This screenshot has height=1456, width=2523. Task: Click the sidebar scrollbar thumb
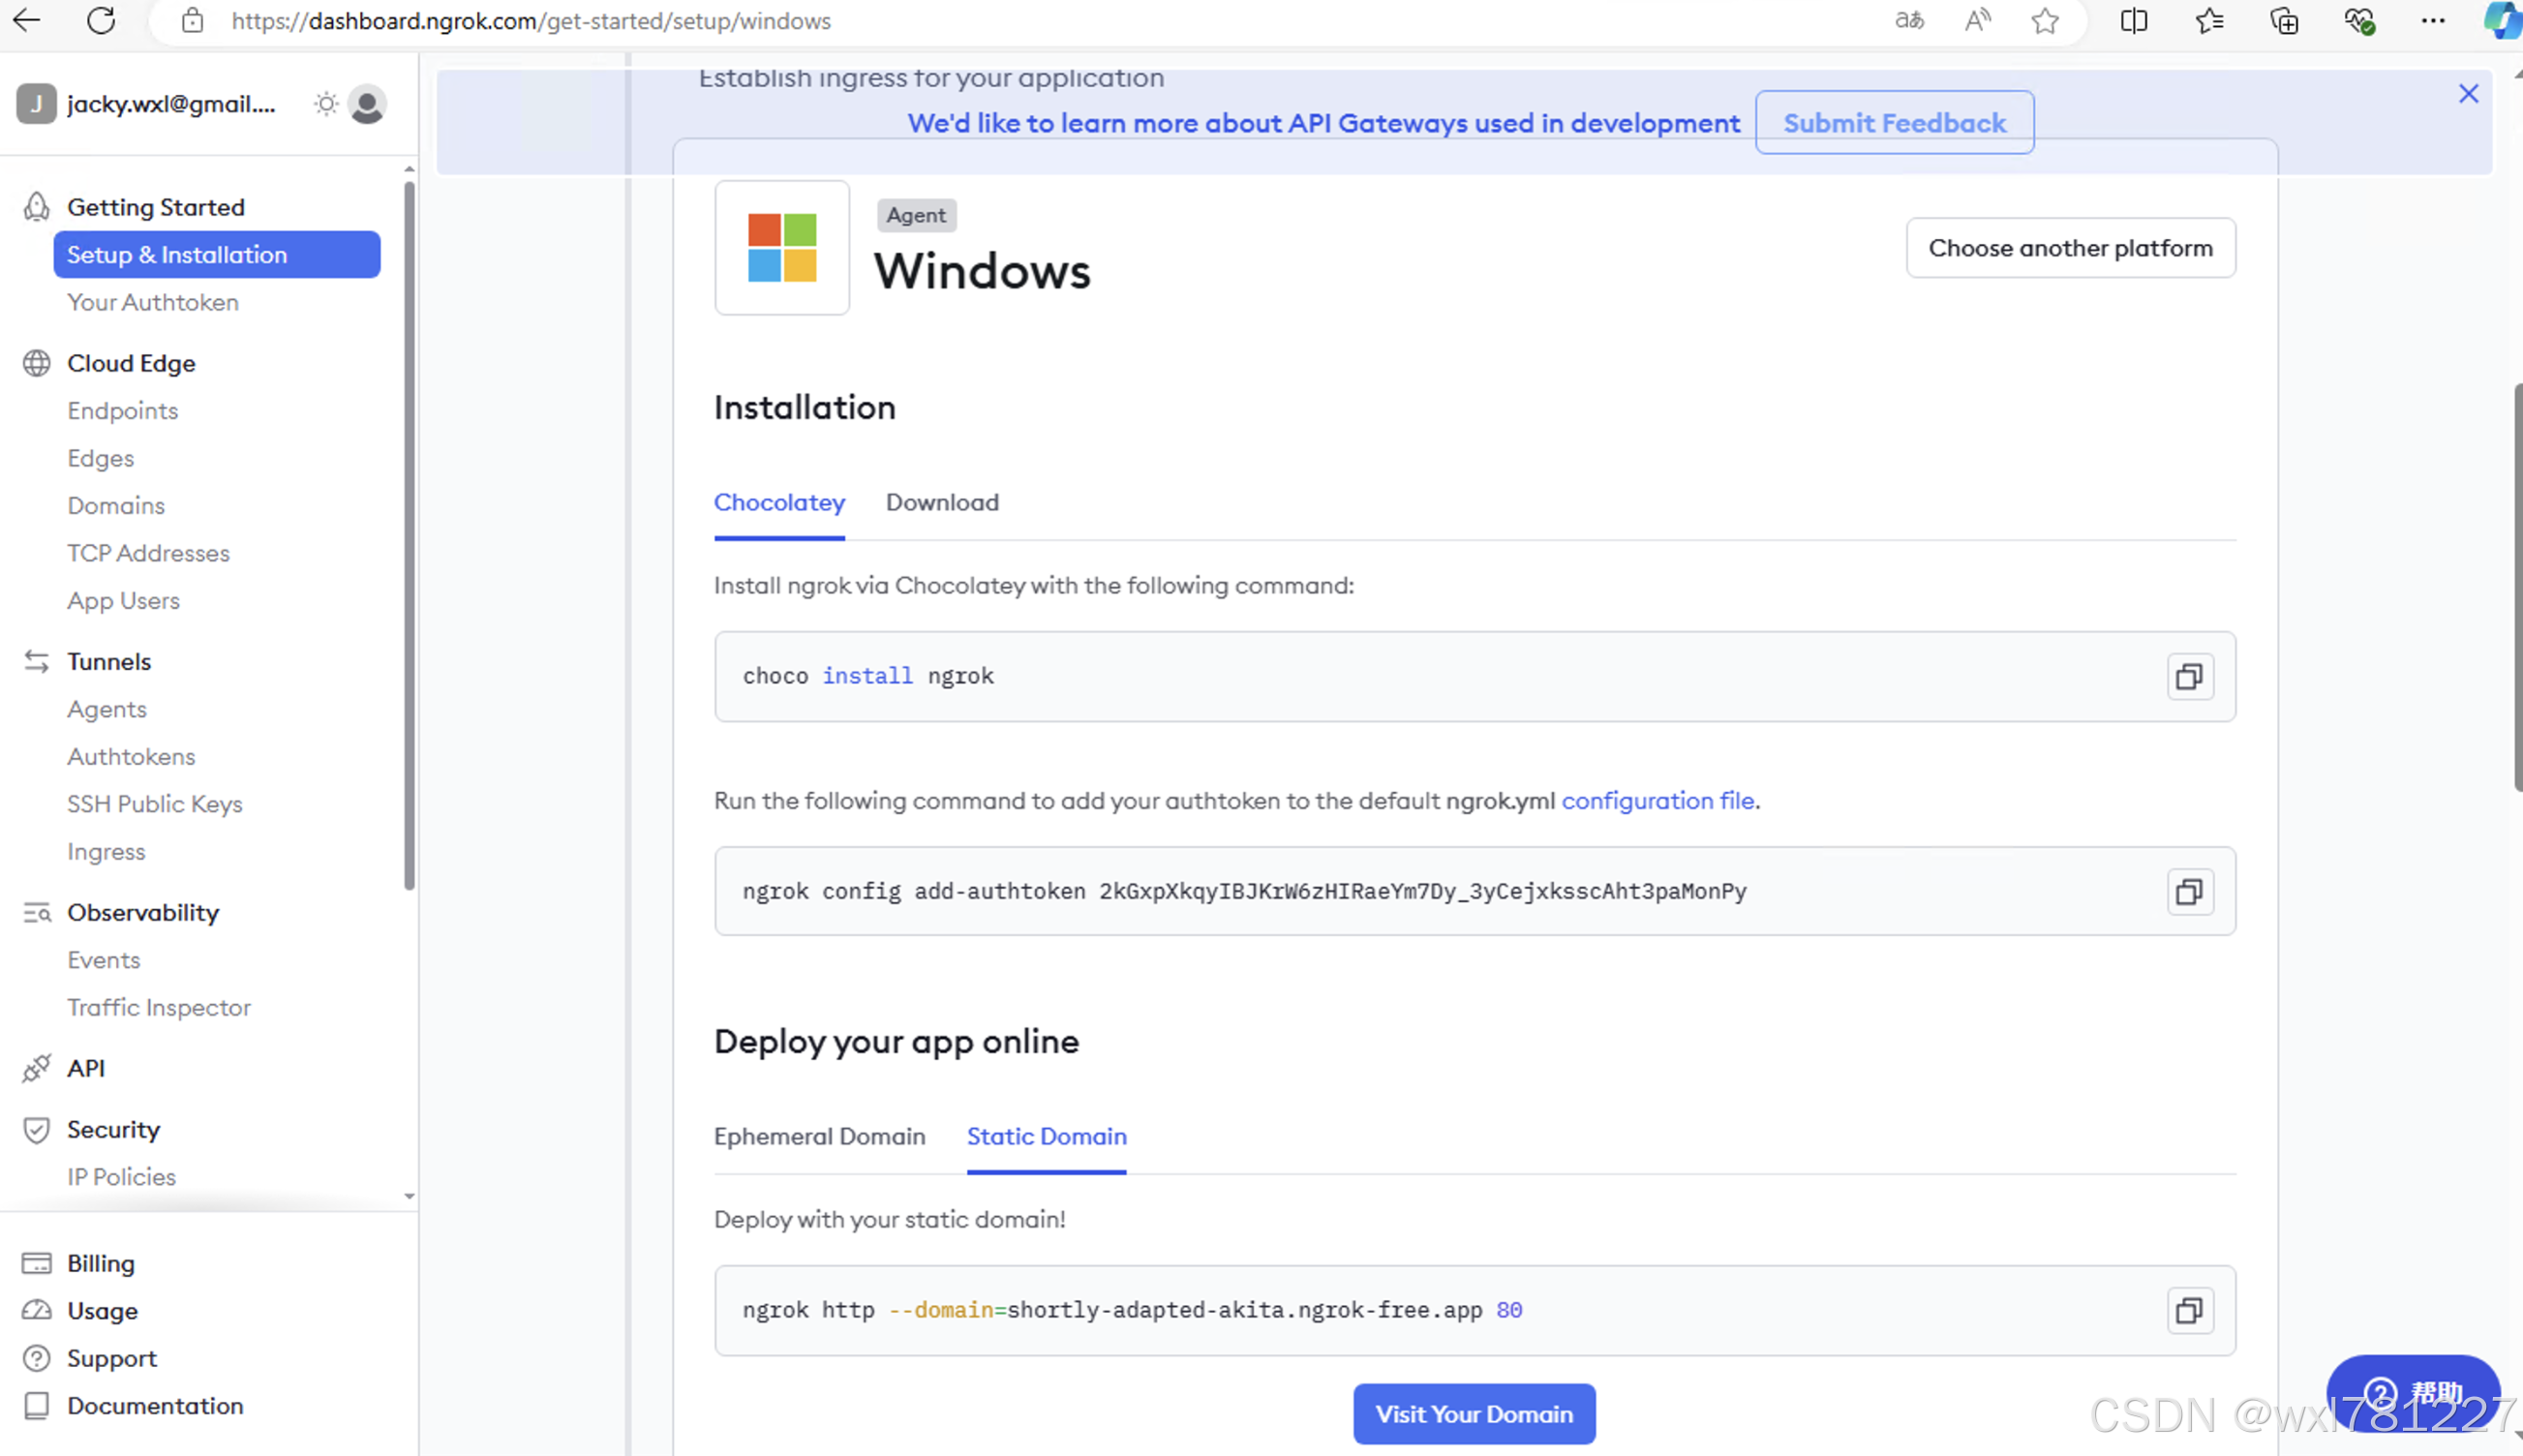[x=408, y=535]
